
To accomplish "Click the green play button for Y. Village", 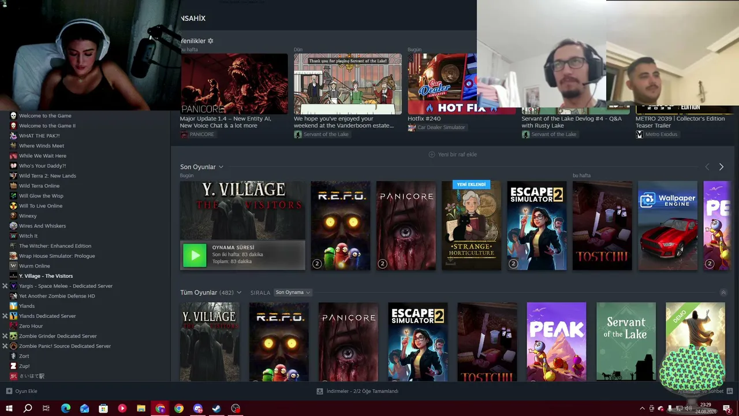I will (195, 255).
